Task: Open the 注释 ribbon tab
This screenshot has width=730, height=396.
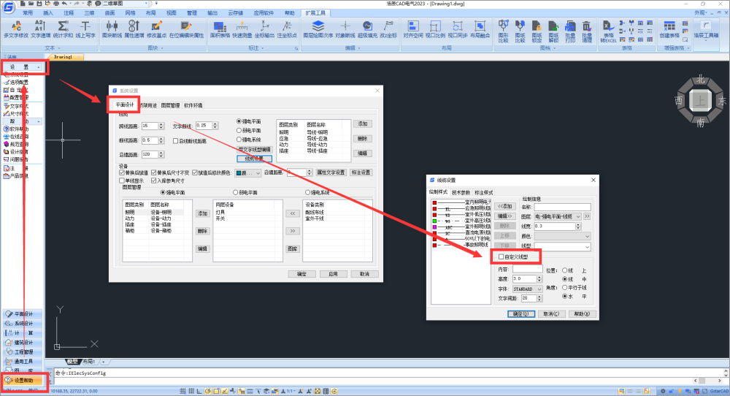Action: (69, 13)
